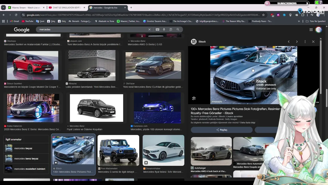Click the large grey AMG preview image
The height and width of the screenshot is (185, 328).
pos(254,75)
